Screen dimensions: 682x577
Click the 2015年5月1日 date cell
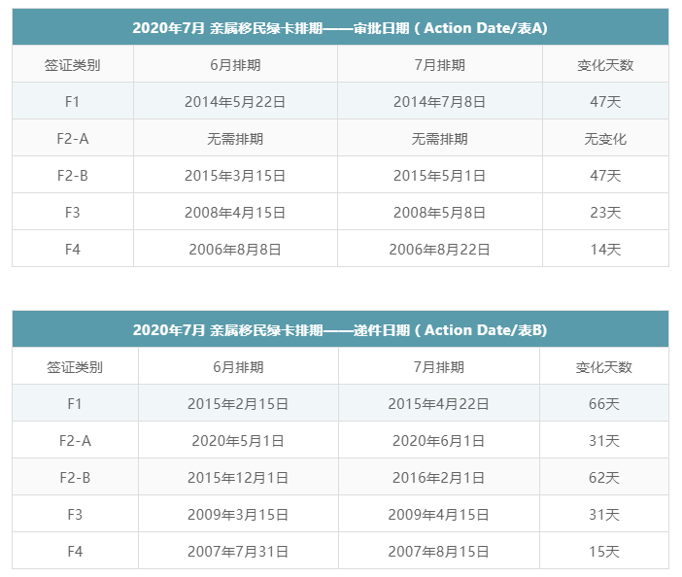point(439,176)
